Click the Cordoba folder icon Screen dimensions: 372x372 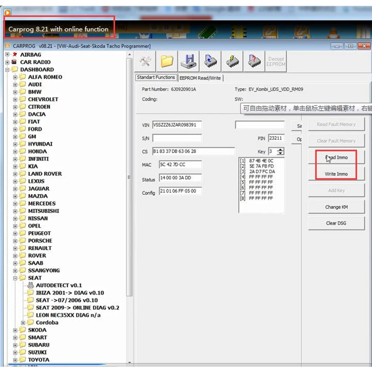(x=31, y=322)
